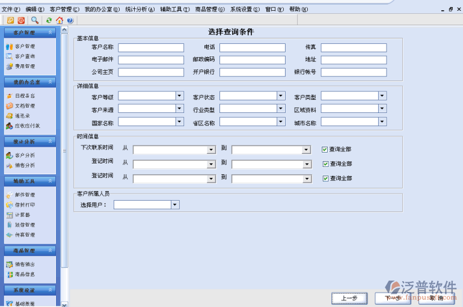Open 应收应付款 in the sidebar
This screenshot has width=463, height=307.
(23, 126)
